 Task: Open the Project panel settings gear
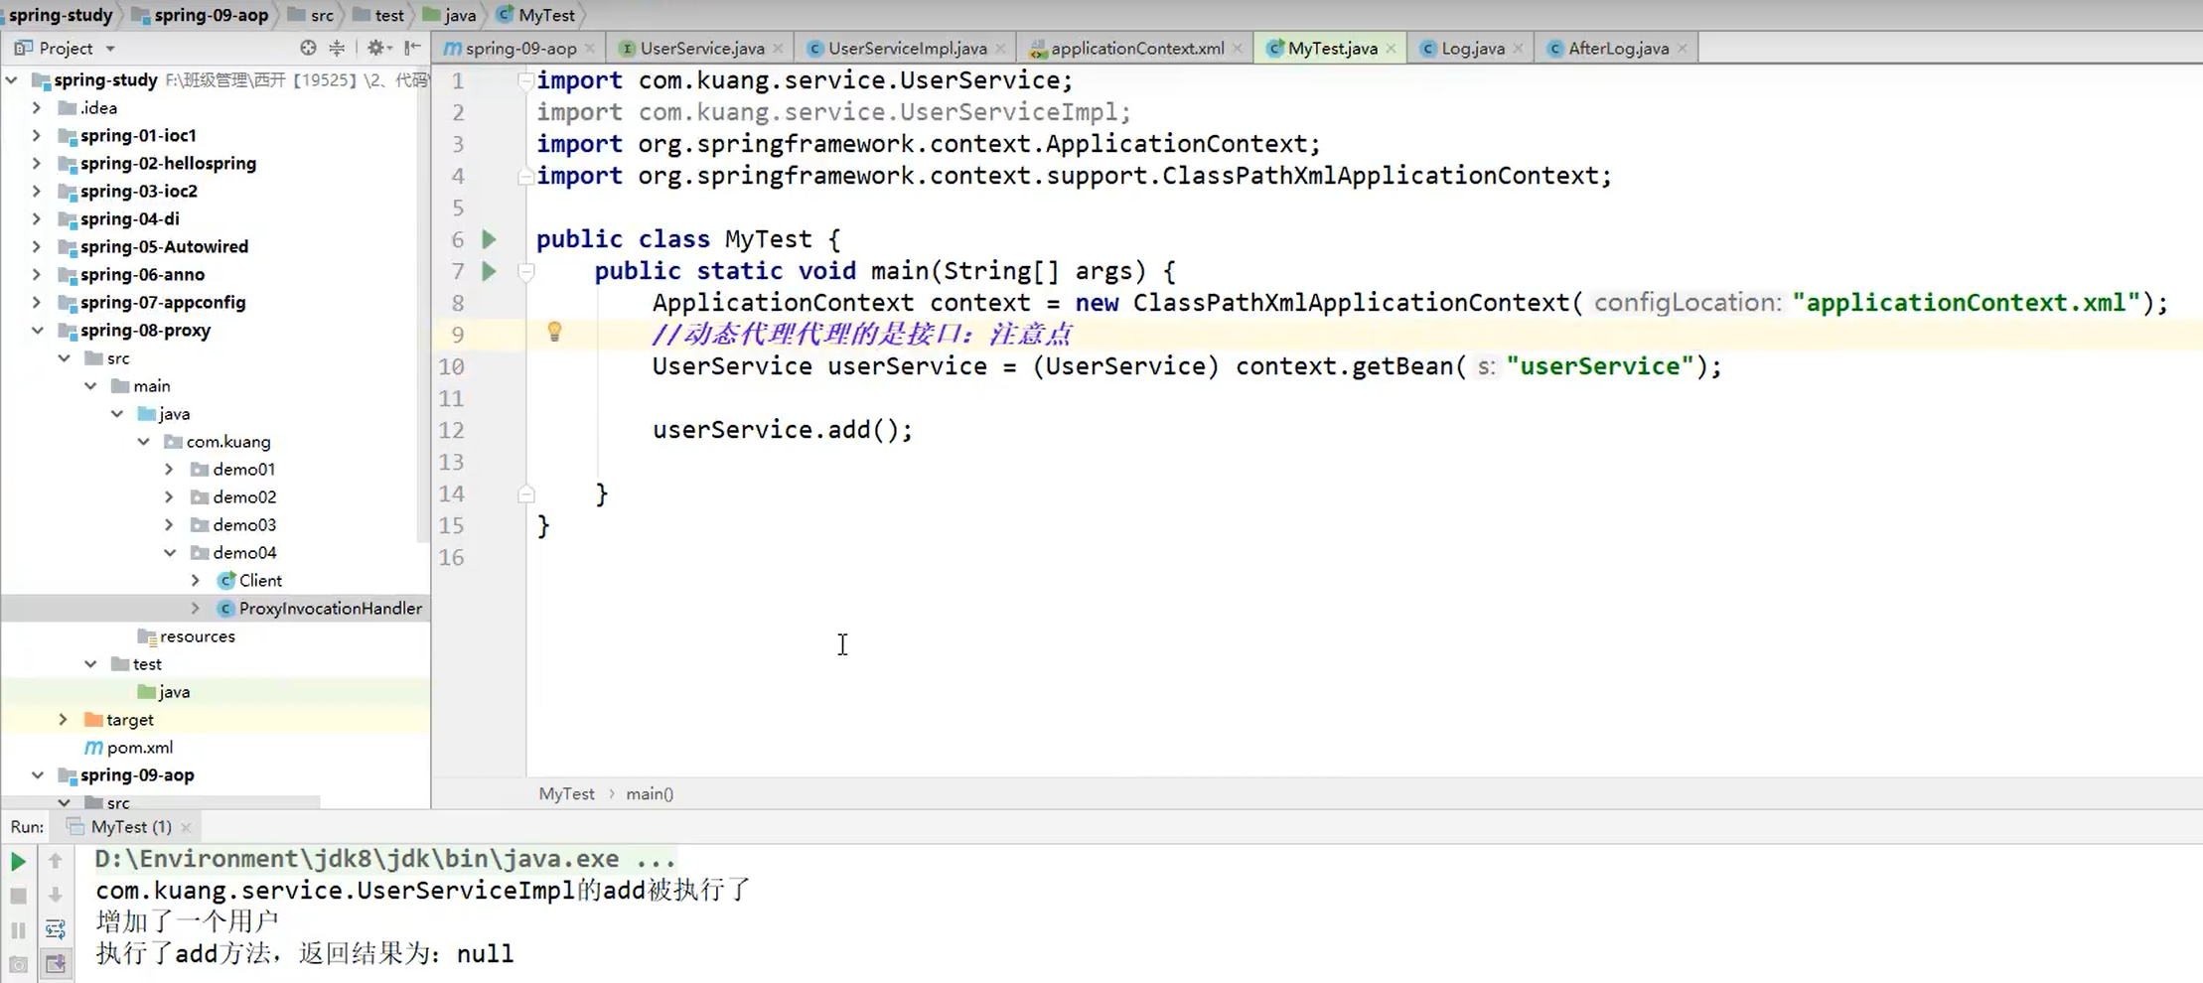(x=375, y=48)
